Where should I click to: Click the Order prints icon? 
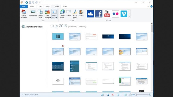(62, 14)
